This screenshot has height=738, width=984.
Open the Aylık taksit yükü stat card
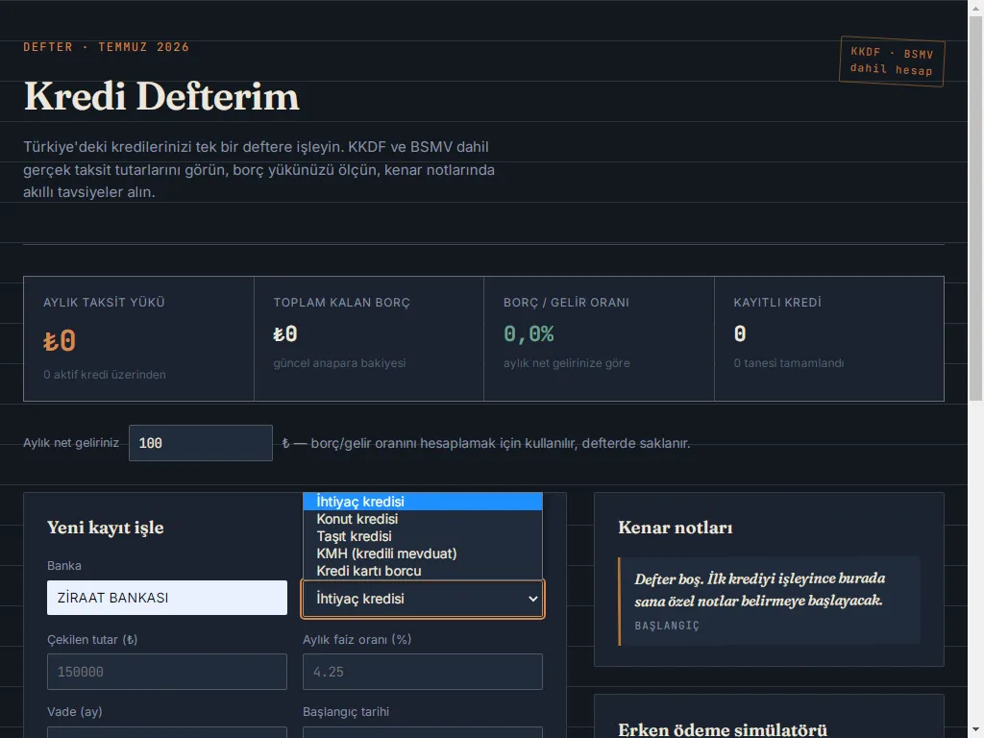138,339
